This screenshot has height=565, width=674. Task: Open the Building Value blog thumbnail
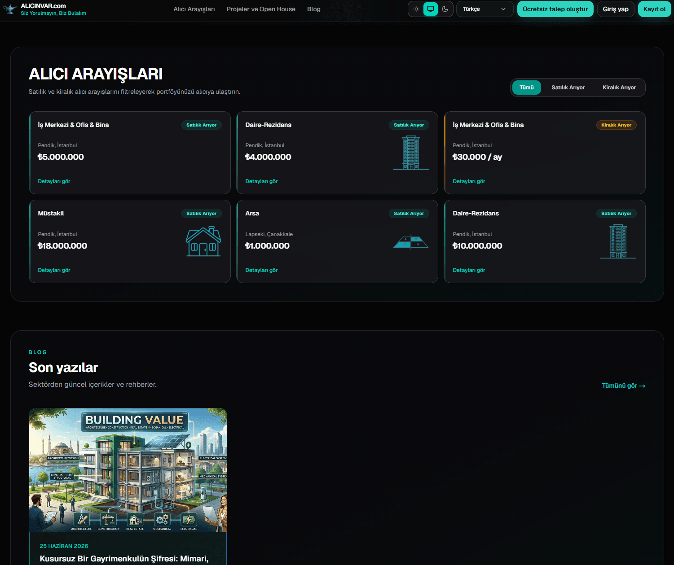point(128,470)
